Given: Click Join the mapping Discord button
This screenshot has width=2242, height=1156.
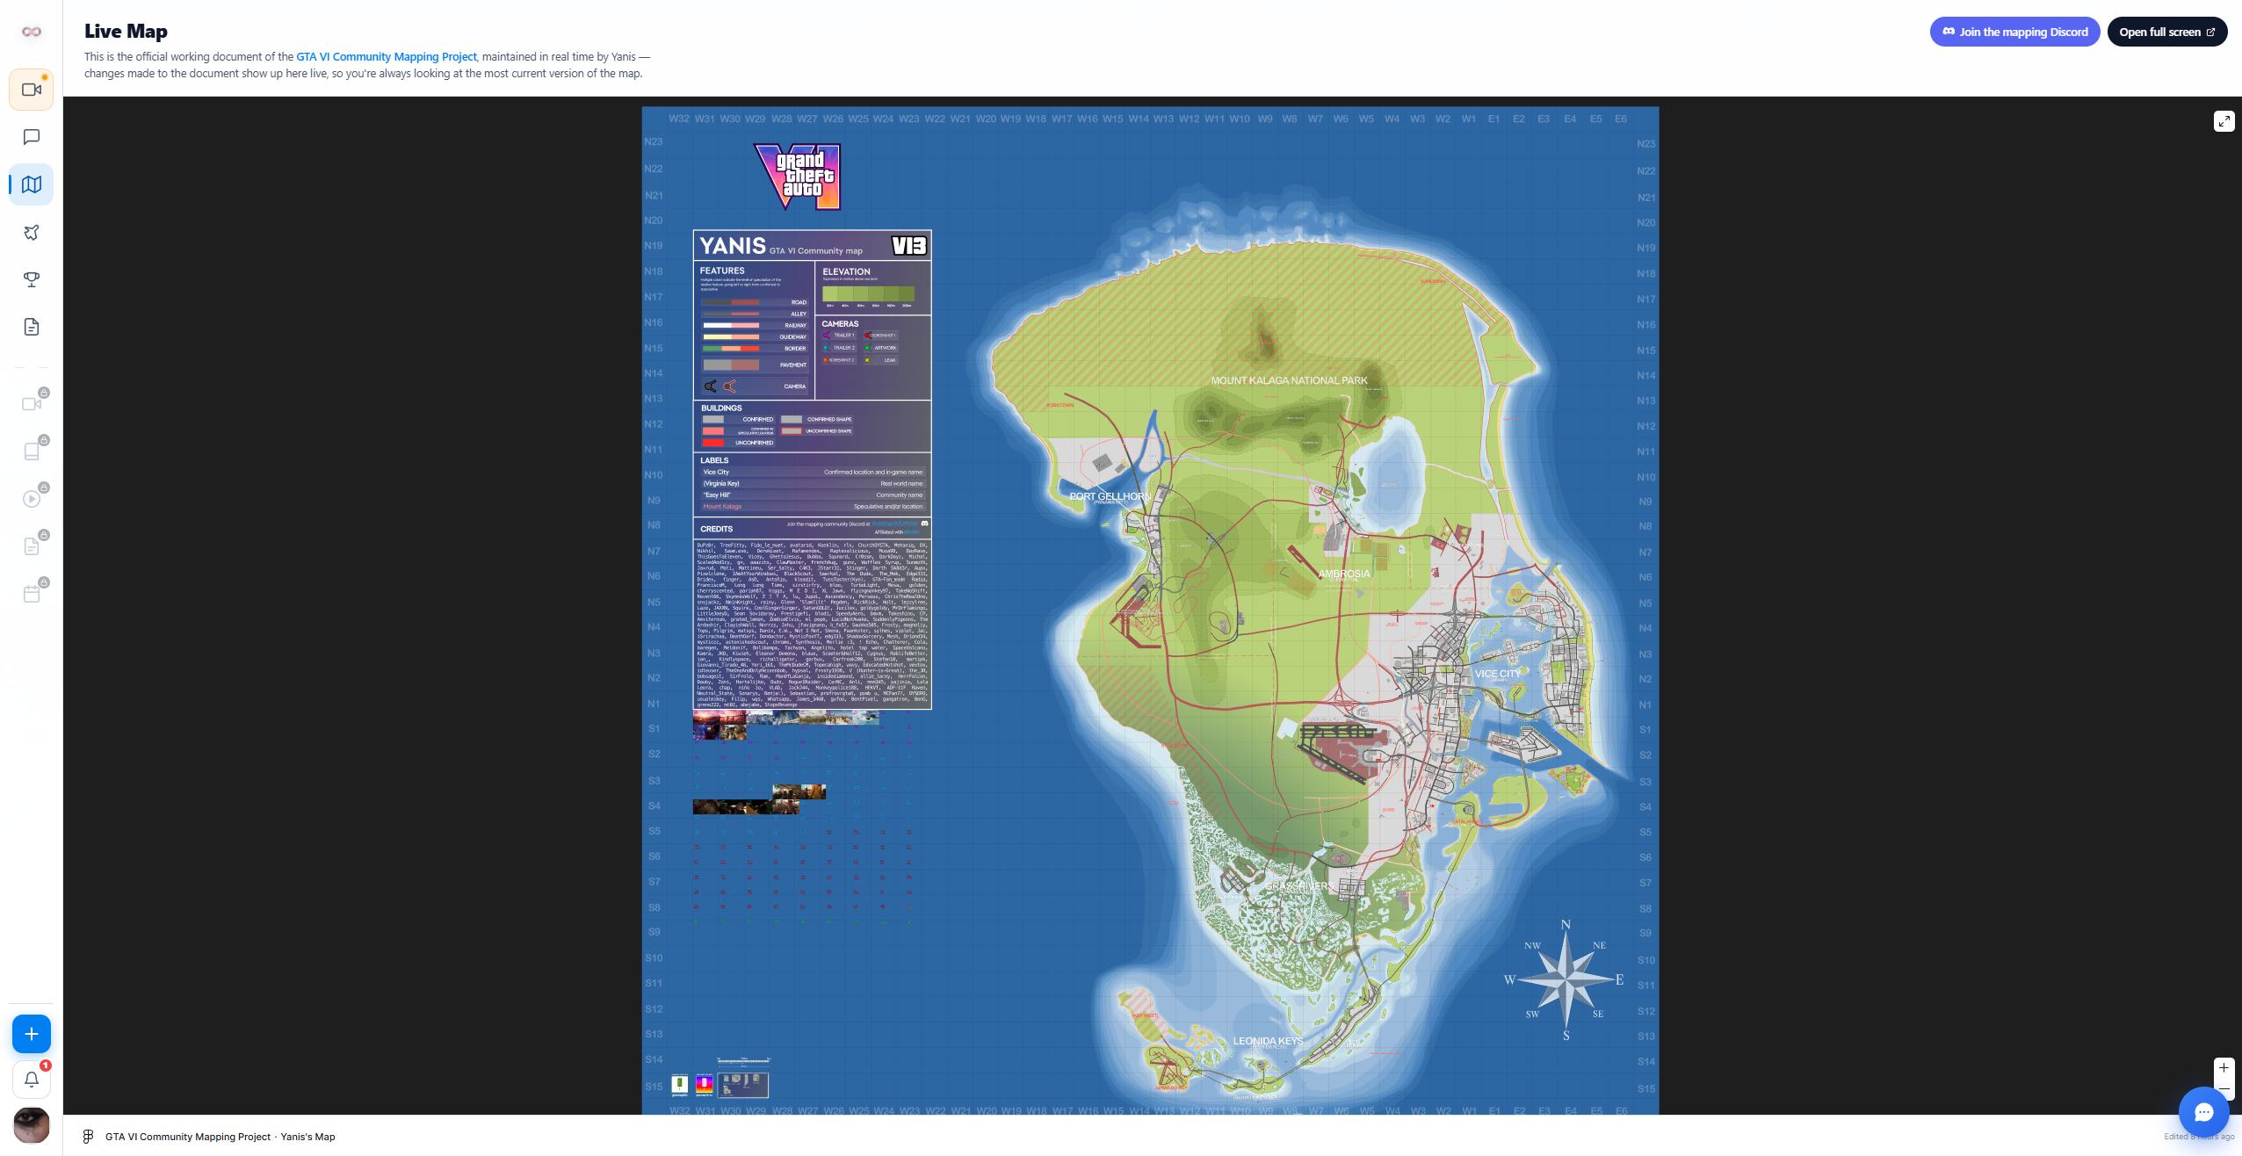Looking at the screenshot, I should pyautogui.click(x=2014, y=32).
